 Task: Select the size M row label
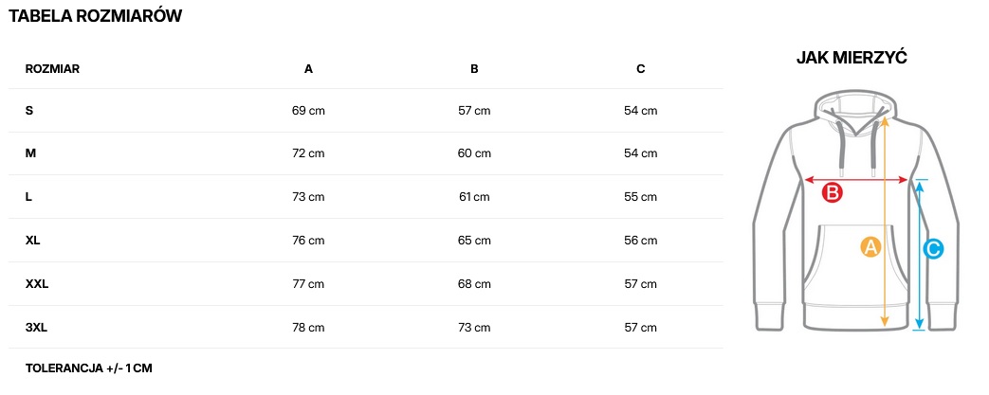(x=30, y=153)
